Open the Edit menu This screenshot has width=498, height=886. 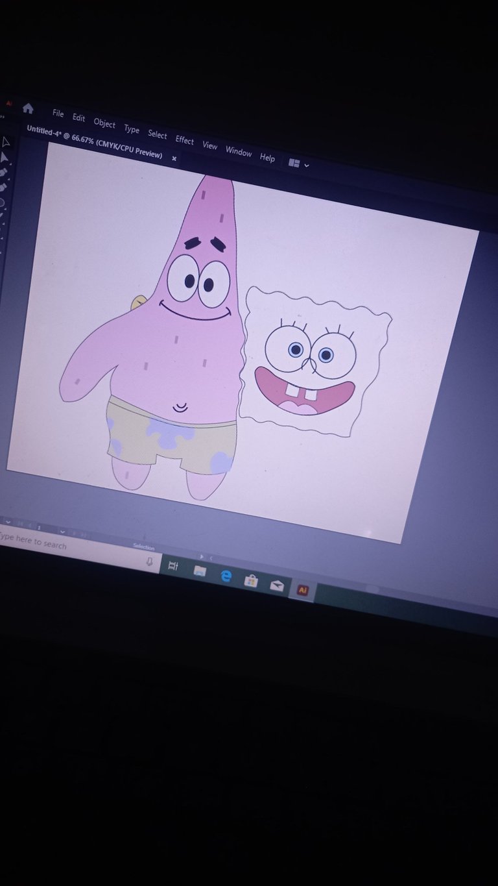78,117
